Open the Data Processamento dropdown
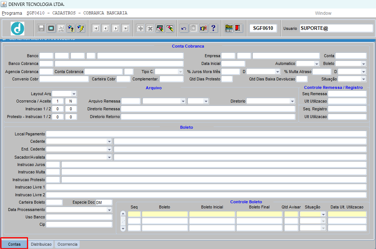The width and height of the screenshot is (376, 249). 109,210
